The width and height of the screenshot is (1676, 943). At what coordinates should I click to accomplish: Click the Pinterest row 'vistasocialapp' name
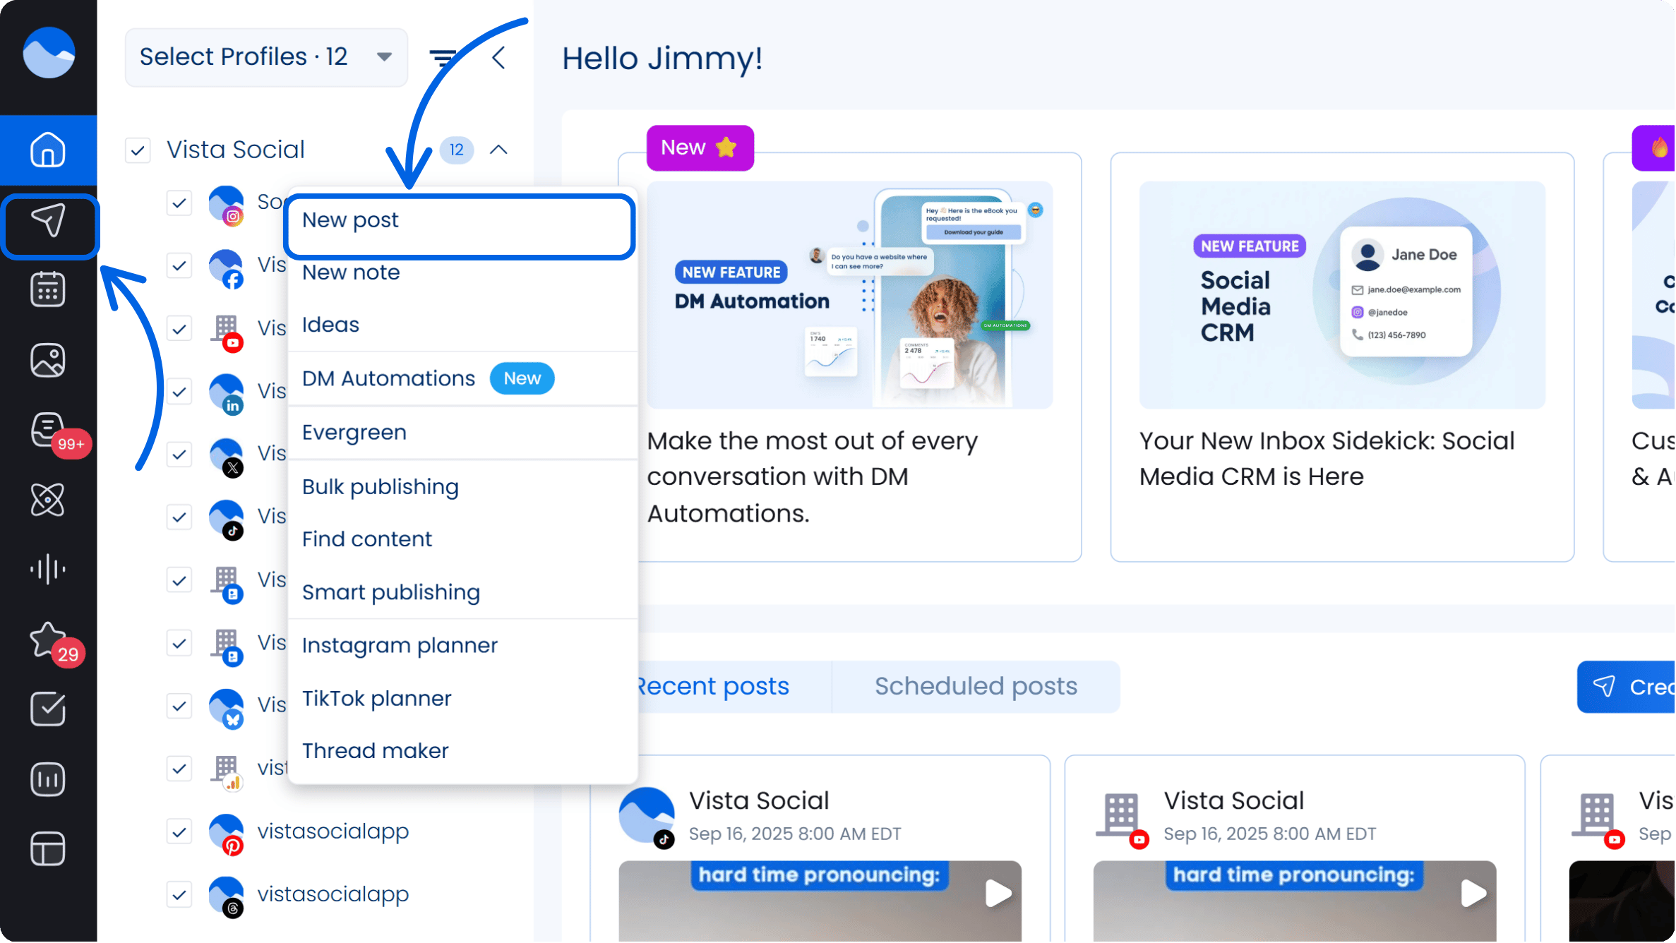point(333,832)
